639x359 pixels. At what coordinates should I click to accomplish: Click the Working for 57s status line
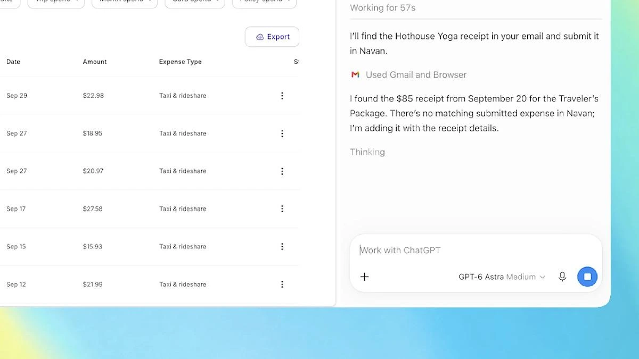[x=382, y=8]
